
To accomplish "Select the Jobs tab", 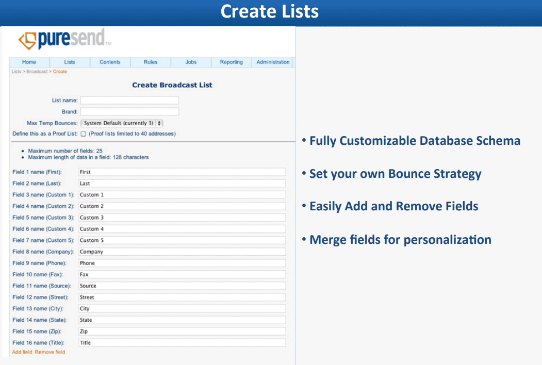I will click(x=191, y=62).
